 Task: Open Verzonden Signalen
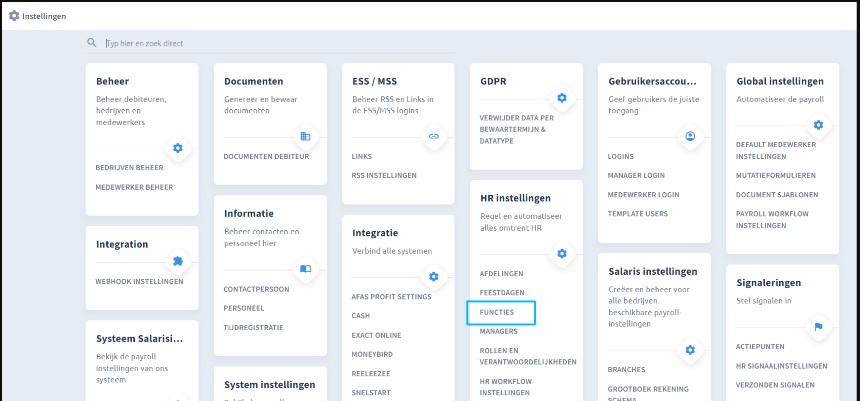pyautogui.click(x=775, y=385)
